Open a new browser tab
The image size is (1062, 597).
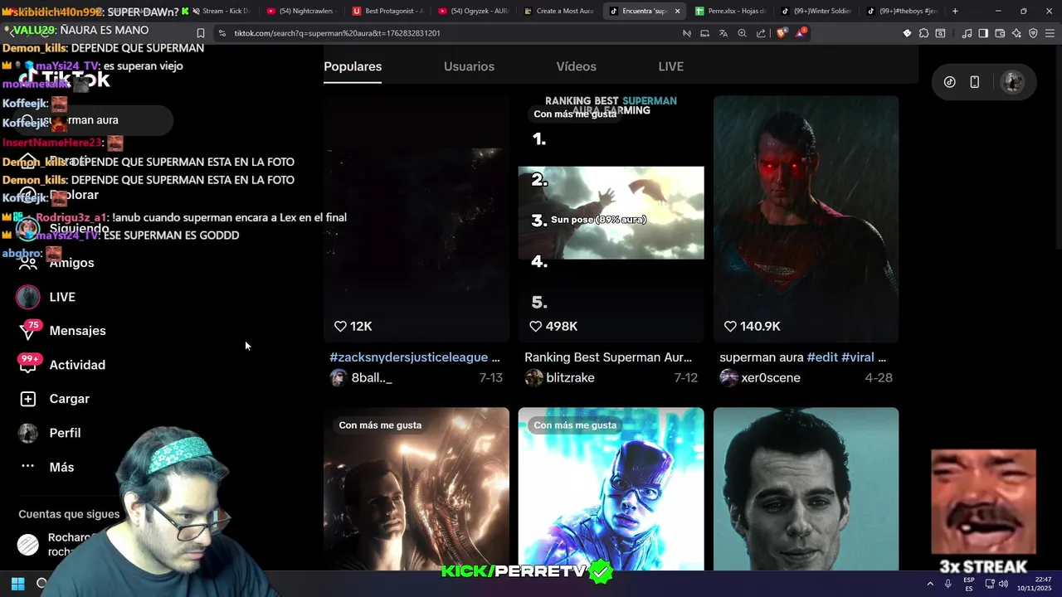(955, 11)
